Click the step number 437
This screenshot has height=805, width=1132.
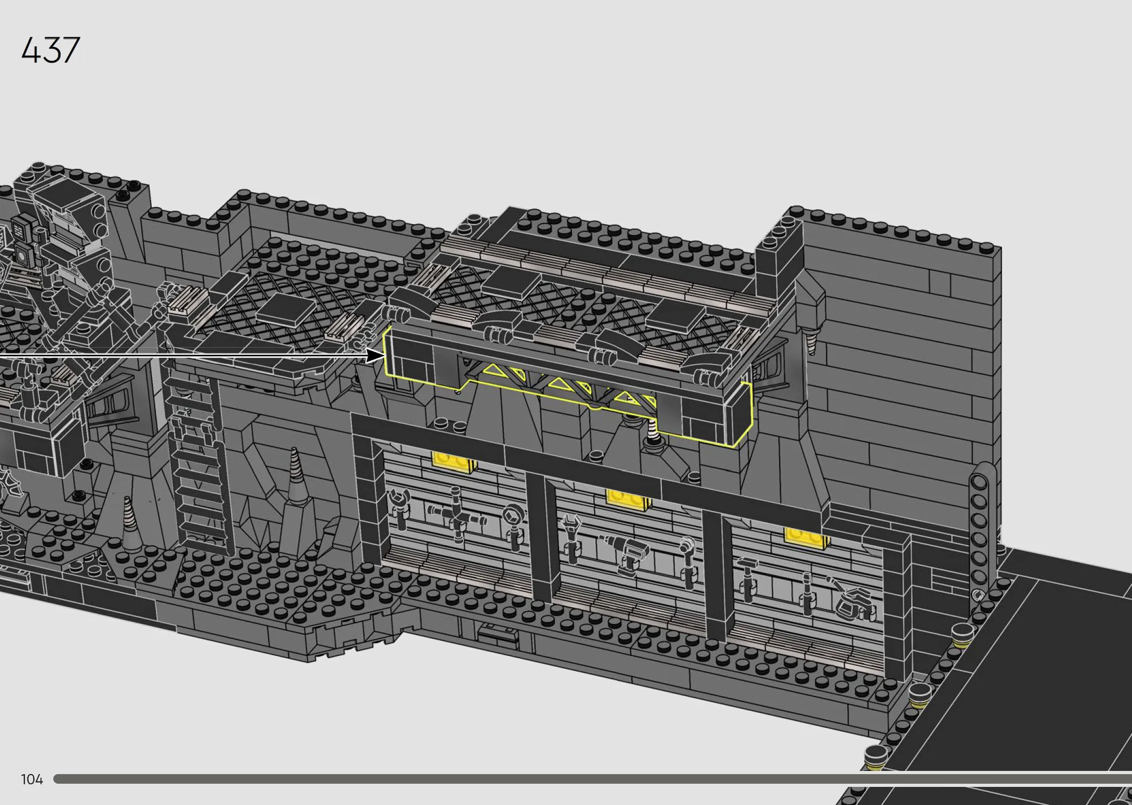51,50
